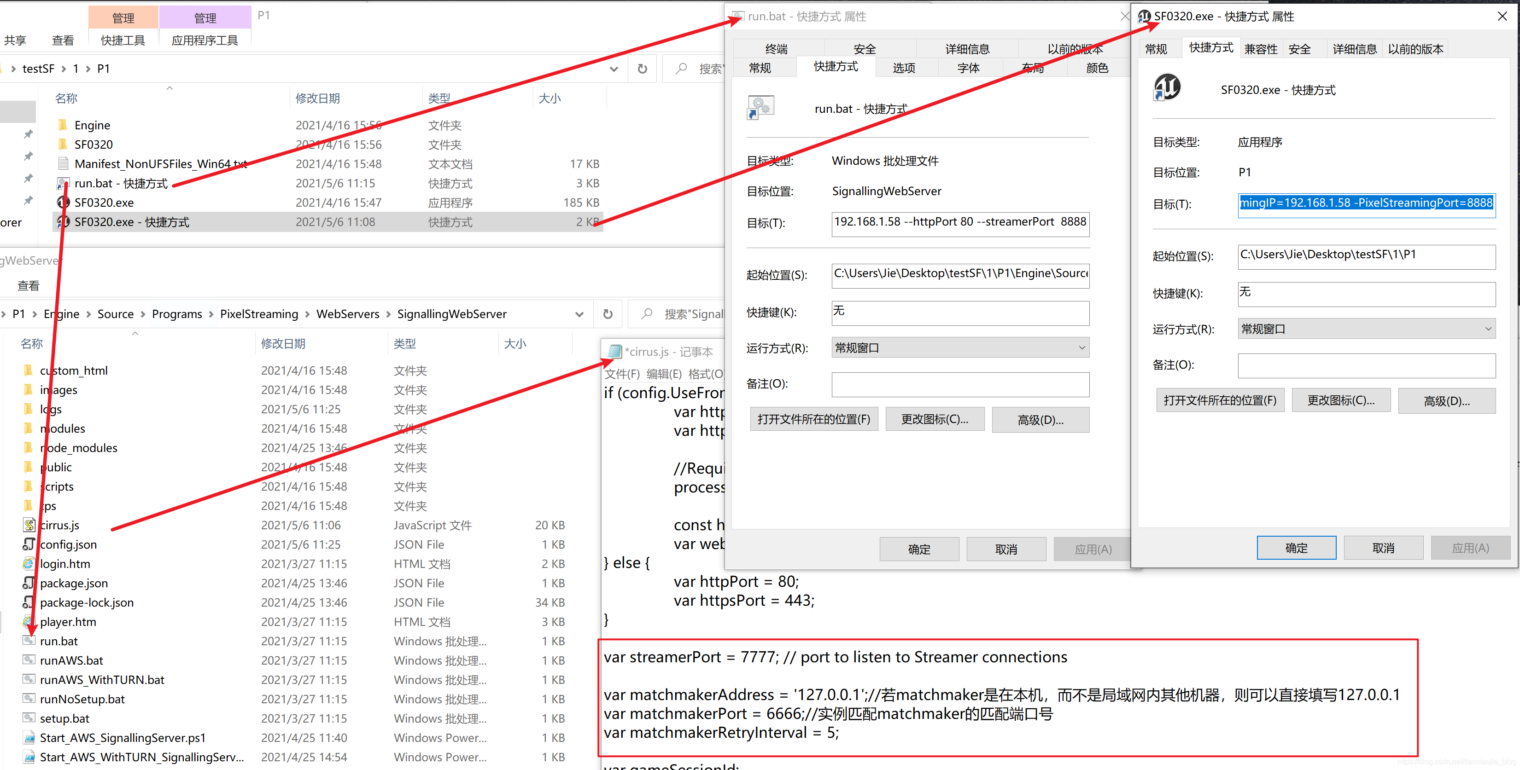This screenshot has width=1520, height=770.
Task: Click the Notepad icon in cirrus.js title bar
Action: point(614,351)
